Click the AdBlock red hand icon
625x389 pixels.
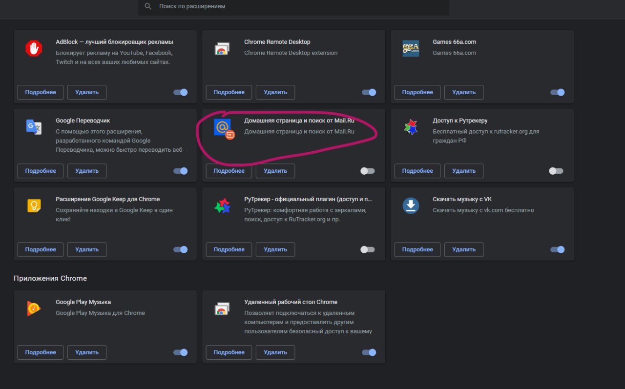tap(34, 48)
